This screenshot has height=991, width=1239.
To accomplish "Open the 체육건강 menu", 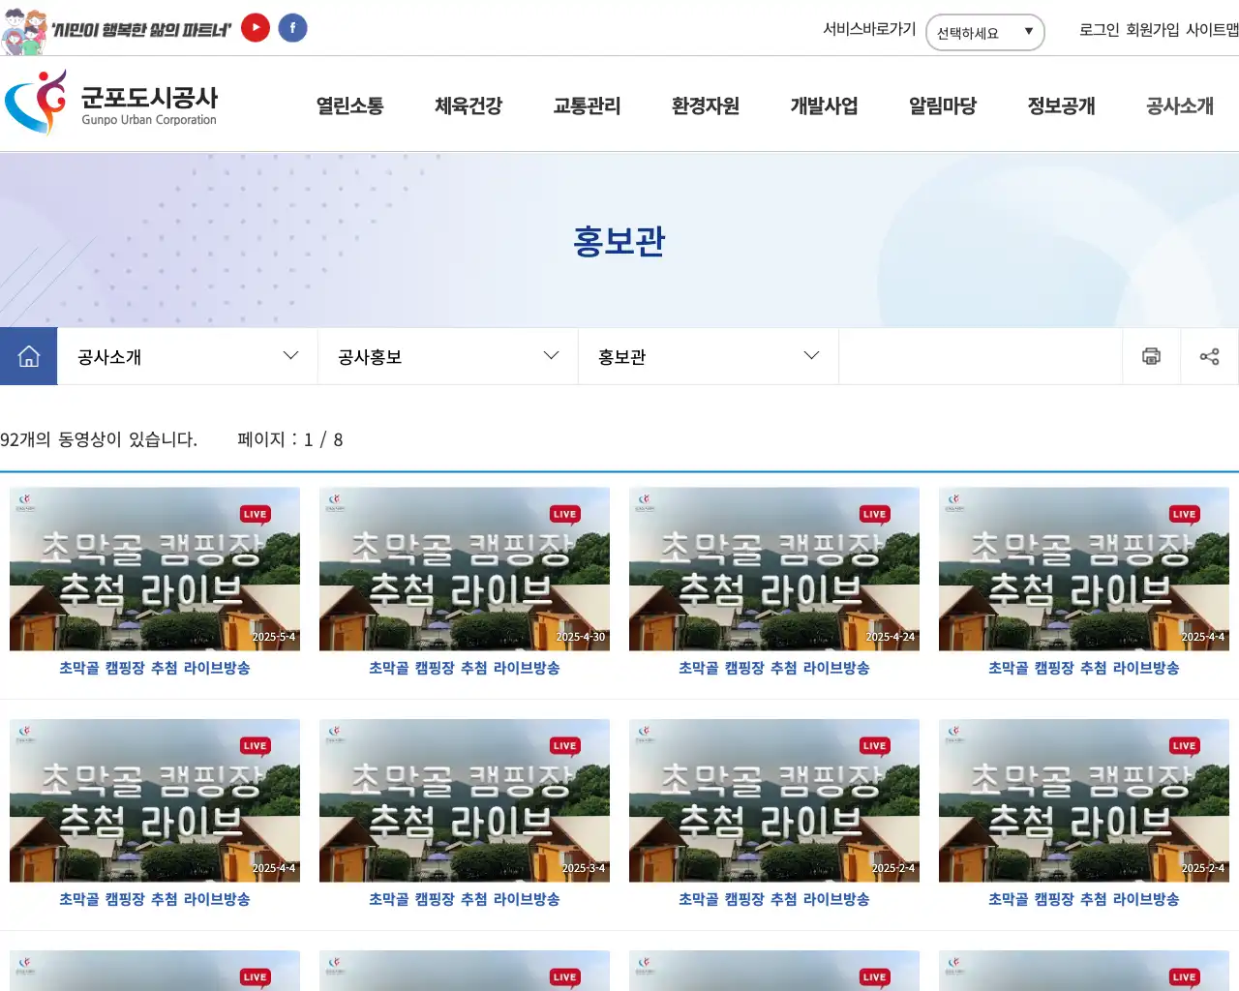I will coord(468,105).
